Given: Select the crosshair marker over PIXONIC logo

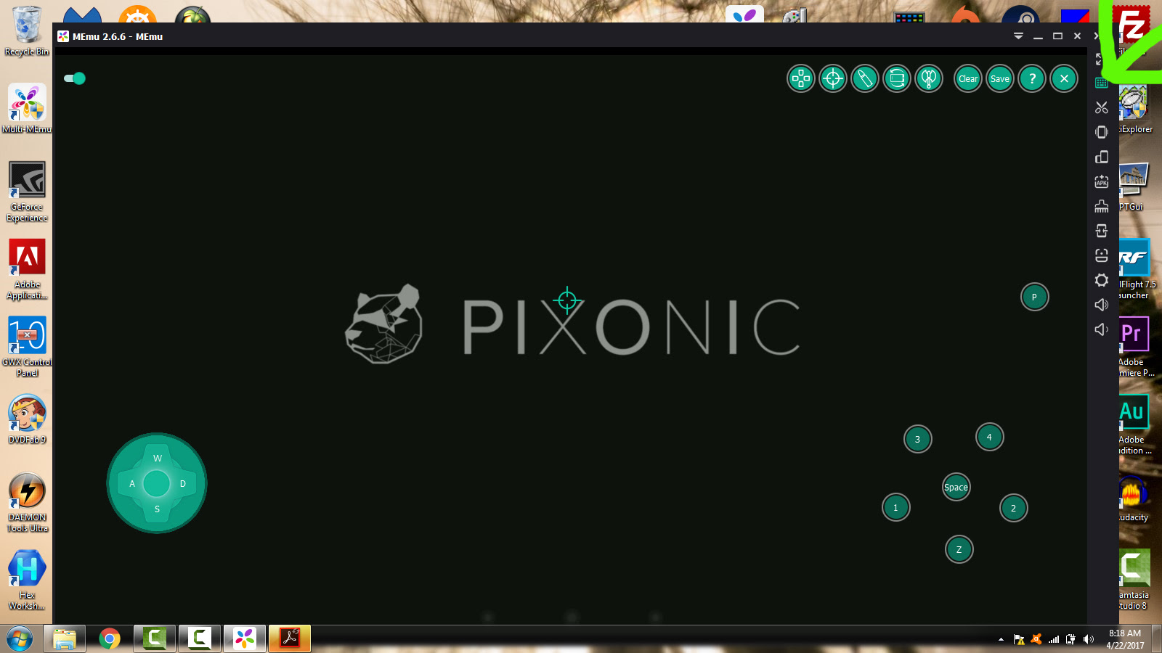Looking at the screenshot, I should click(x=566, y=299).
